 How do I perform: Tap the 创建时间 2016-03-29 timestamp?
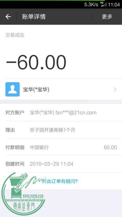(51, 164)
